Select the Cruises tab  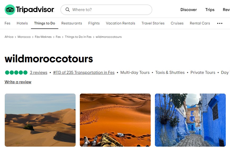click(x=177, y=23)
